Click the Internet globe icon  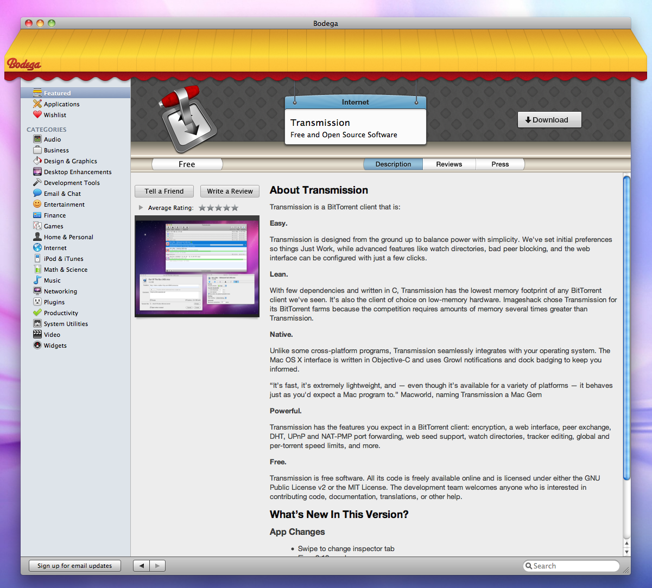point(37,248)
